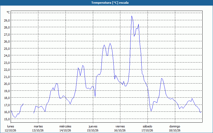Click the date 13/10/26
The width and height of the screenshot is (213, 133).
click(38, 130)
